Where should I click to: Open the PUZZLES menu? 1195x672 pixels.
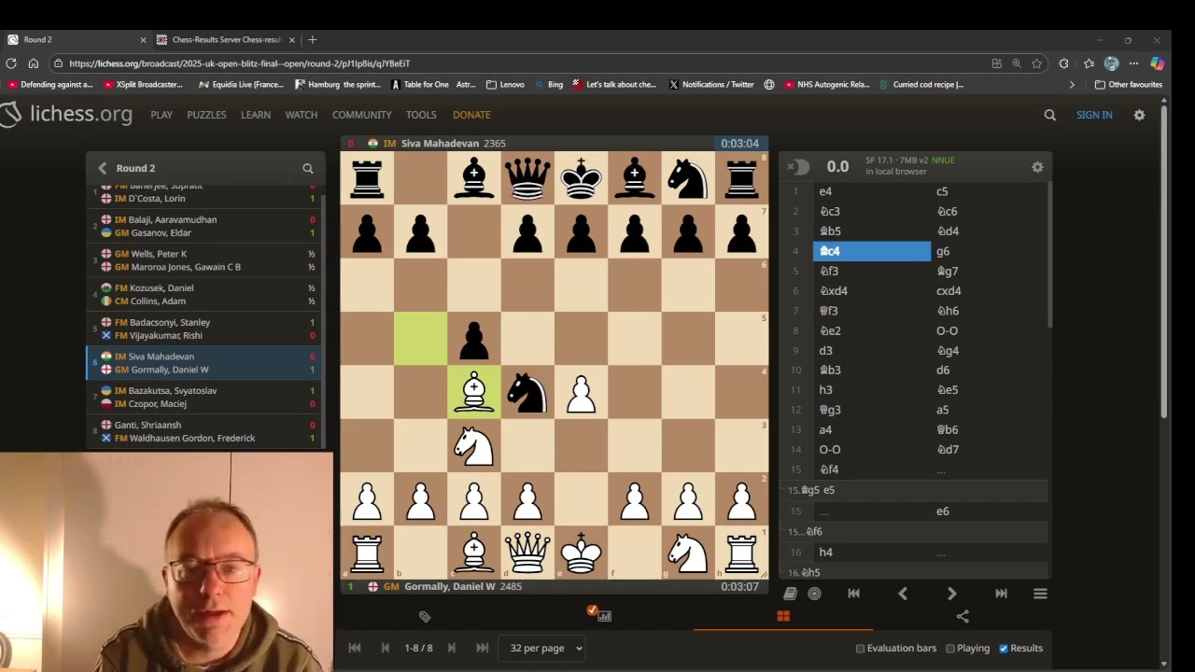pyautogui.click(x=206, y=115)
